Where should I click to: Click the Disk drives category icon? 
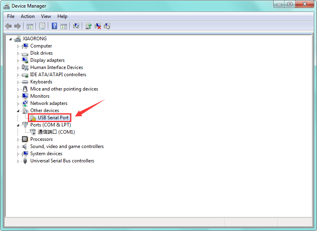pyautogui.click(x=25, y=53)
